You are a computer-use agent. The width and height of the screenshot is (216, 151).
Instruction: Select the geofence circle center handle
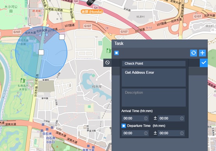(41, 53)
